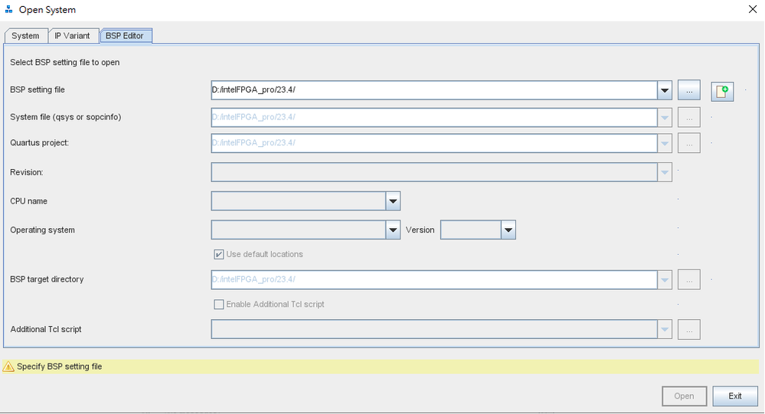Click the BSP setting file path field
765x414 pixels.
click(433, 90)
